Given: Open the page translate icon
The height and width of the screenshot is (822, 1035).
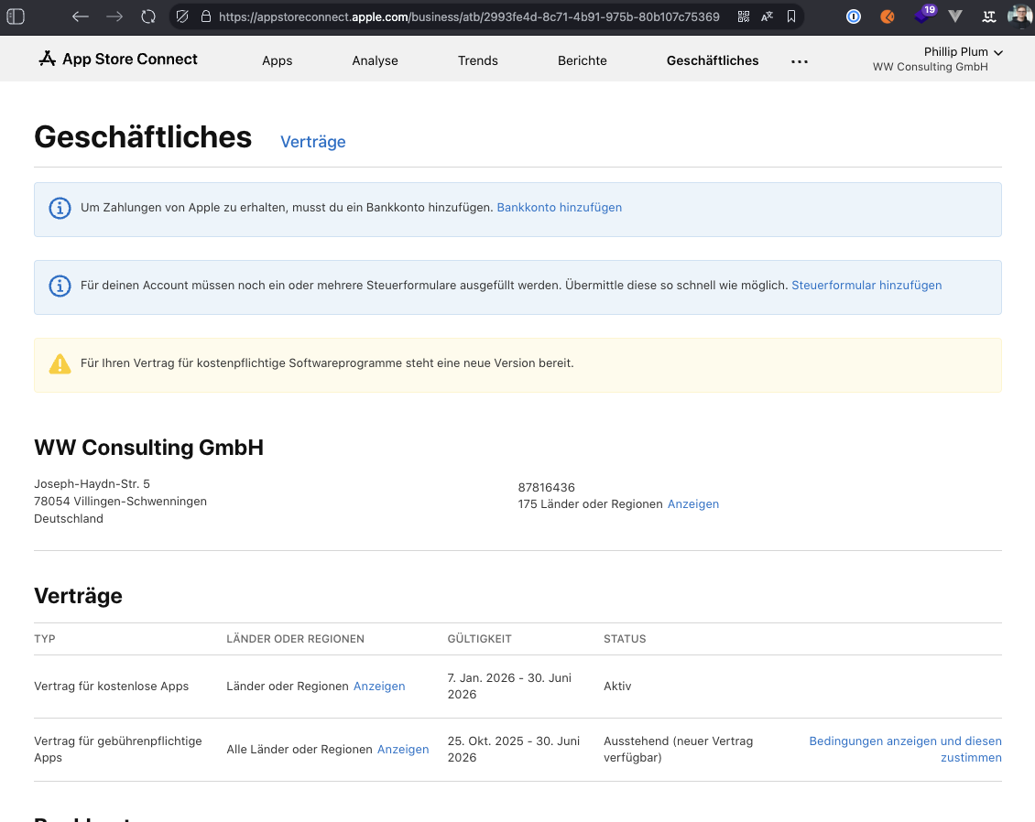Looking at the screenshot, I should pos(767,16).
